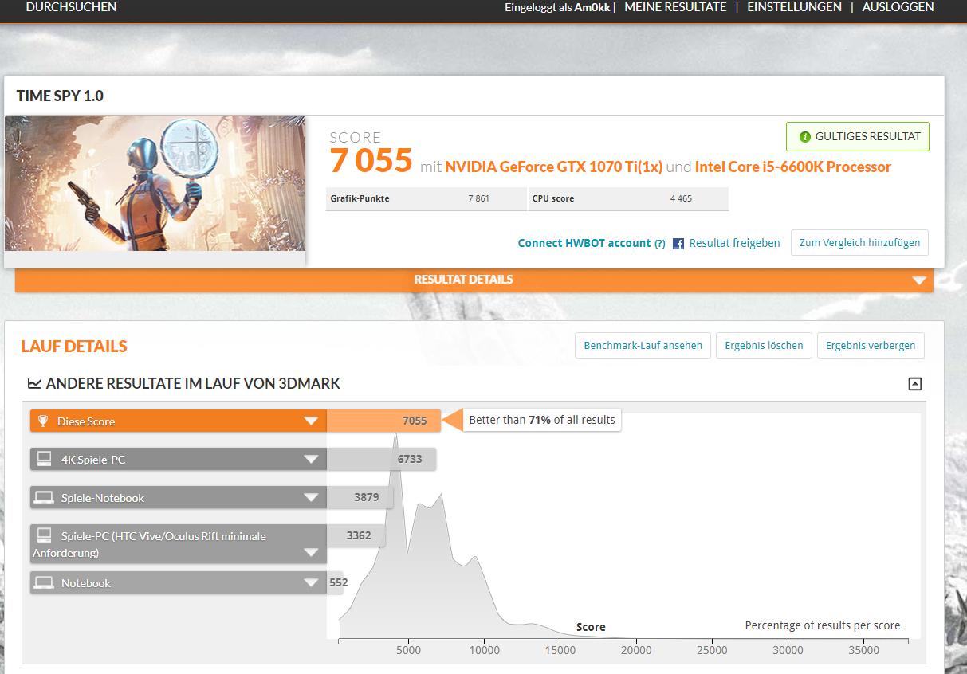Click the 6733 score bar for 4K Spiele-PC

(x=381, y=459)
